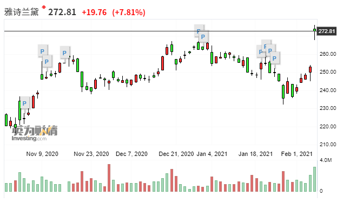Click the Dec 21, 2020 date label

click(176, 154)
